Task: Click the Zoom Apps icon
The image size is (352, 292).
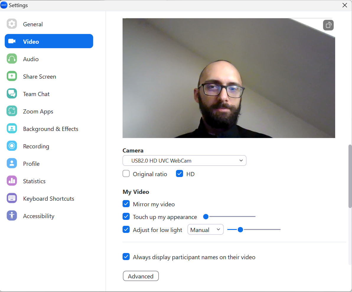Action: pyautogui.click(x=12, y=111)
